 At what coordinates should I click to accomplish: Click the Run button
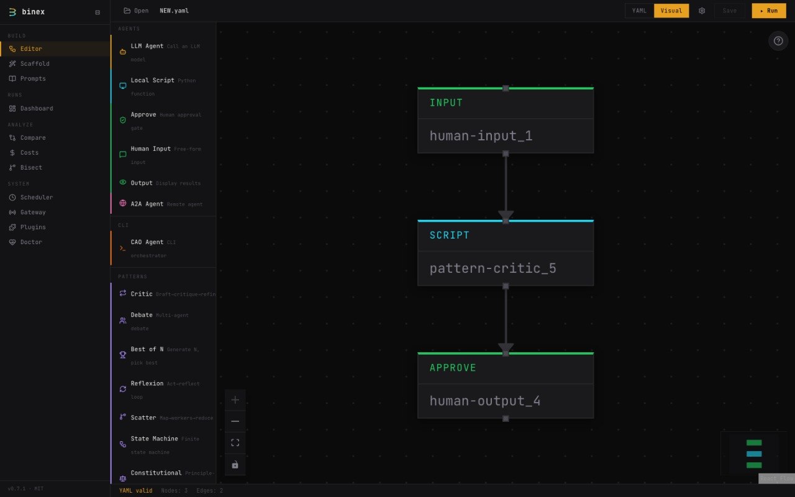768,11
